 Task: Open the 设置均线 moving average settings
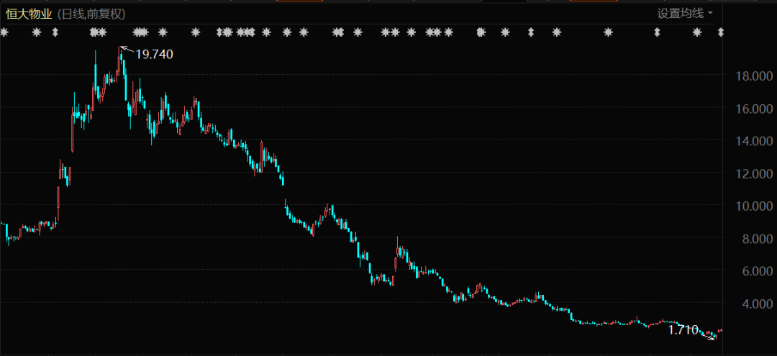tap(681, 13)
